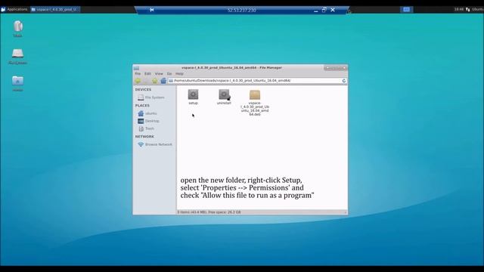The height and width of the screenshot is (272, 484).
Task: Open the Applications menu in panel
Action: [x=14, y=10]
